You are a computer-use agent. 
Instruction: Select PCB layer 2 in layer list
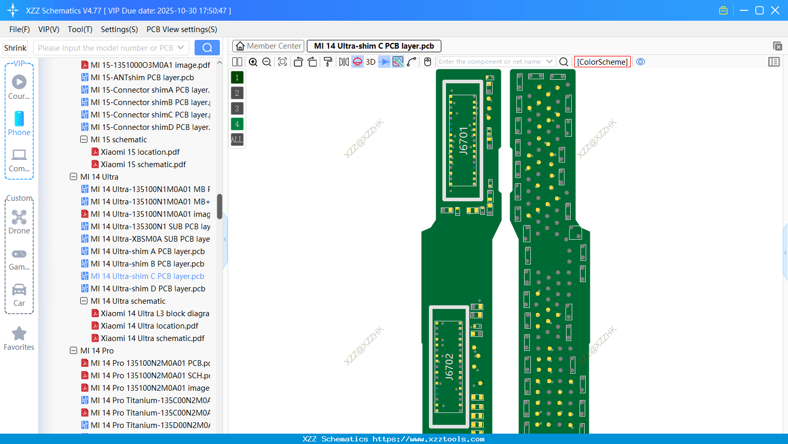pos(236,93)
